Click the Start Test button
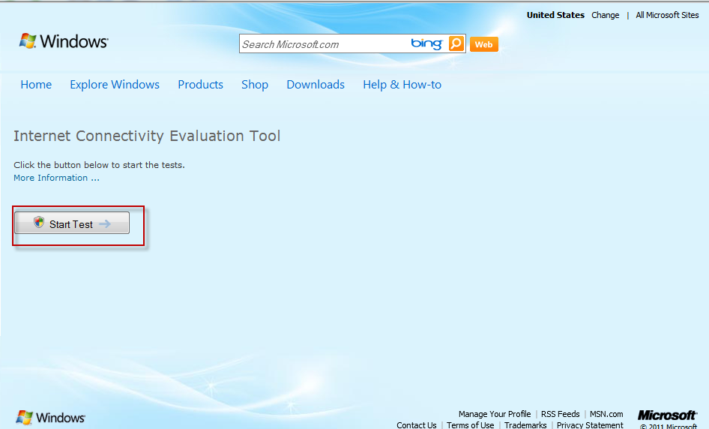 pyautogui.click(x=72, y=223)
